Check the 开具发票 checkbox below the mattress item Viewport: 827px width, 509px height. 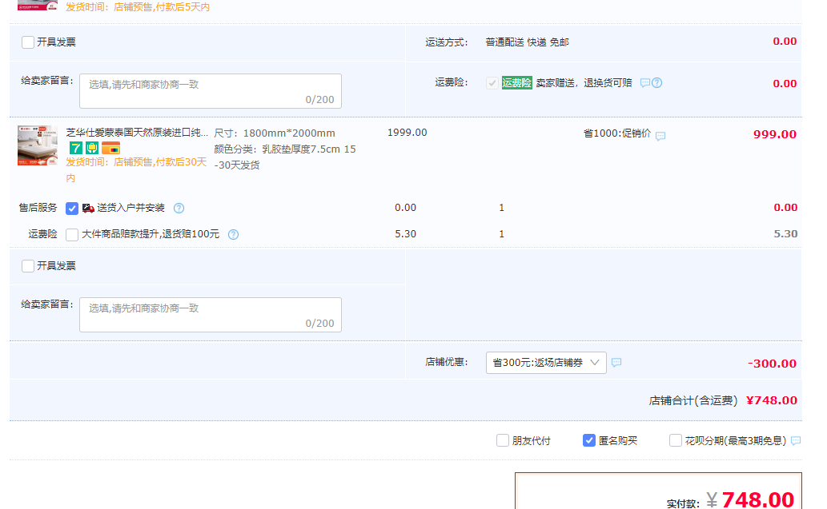coord(28,266)
